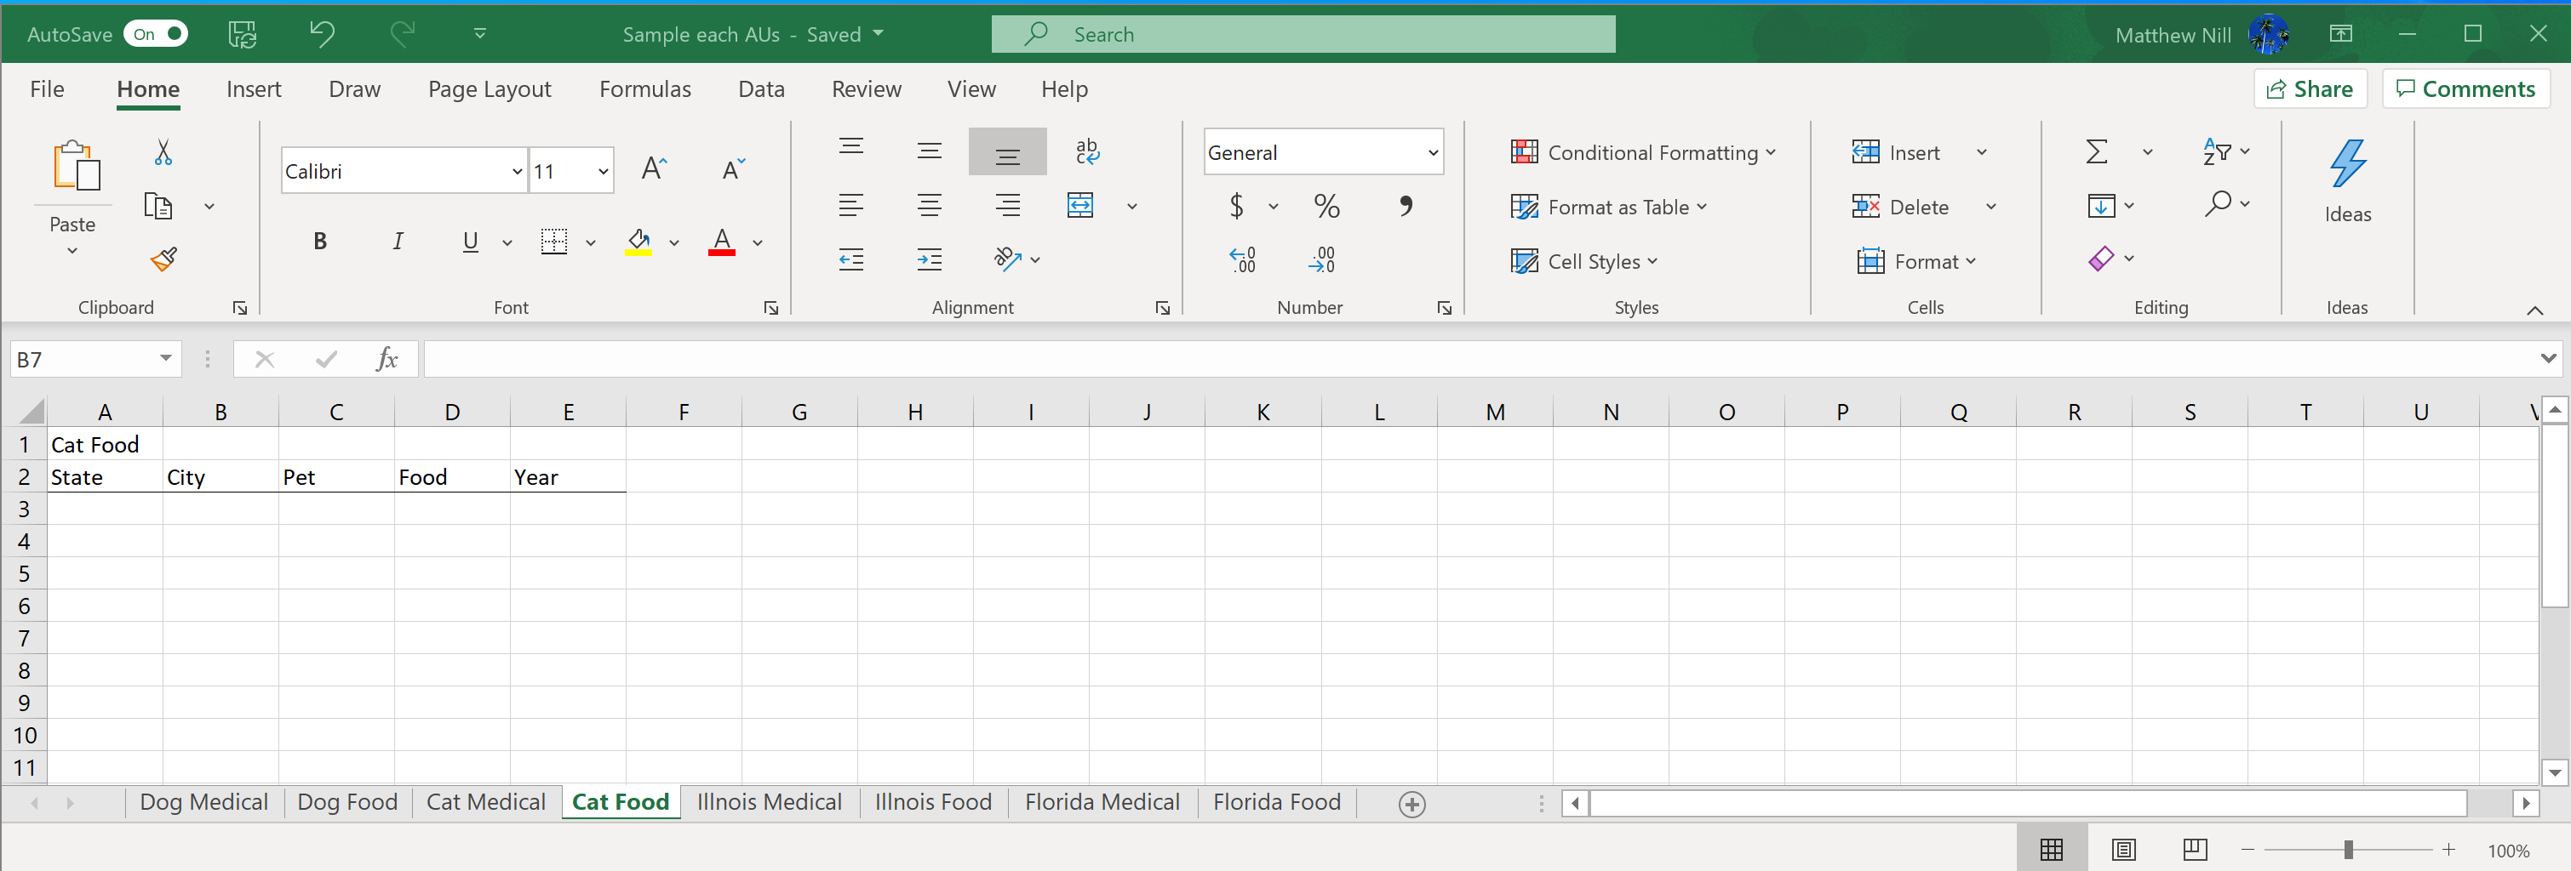Open the font size dropdown
Screen dimensions: 2571x871
coord(603,172)
